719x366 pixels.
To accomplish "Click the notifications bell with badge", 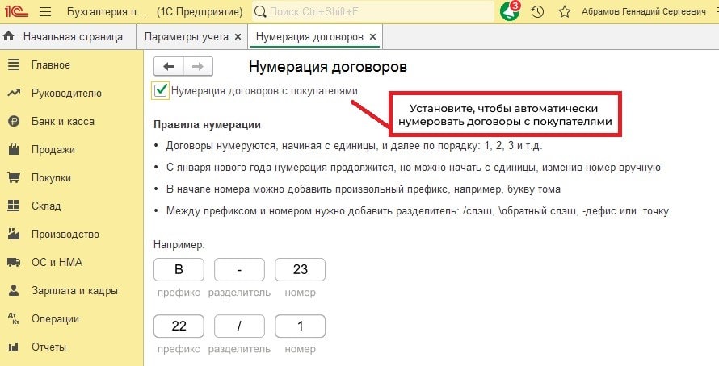I will (x=510, y=12).
